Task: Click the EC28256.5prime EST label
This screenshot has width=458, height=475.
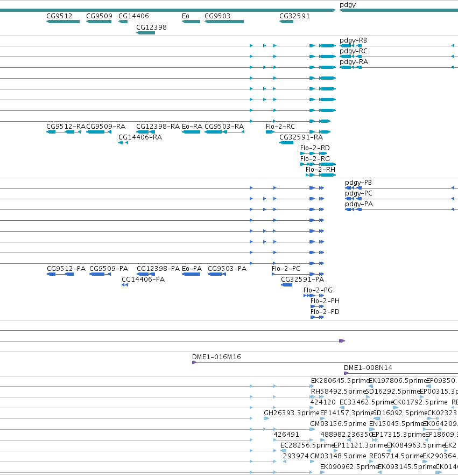Action: point(307,445)
